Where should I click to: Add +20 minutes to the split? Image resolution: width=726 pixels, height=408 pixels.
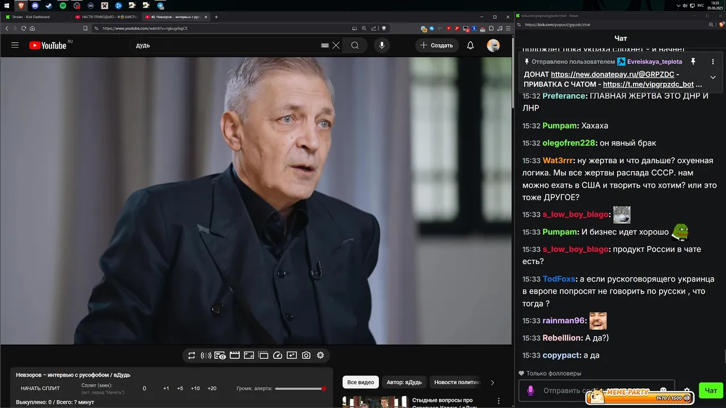click(212, 388)
